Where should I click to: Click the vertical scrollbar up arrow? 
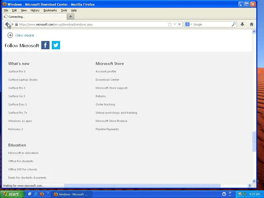coord(254,31)
